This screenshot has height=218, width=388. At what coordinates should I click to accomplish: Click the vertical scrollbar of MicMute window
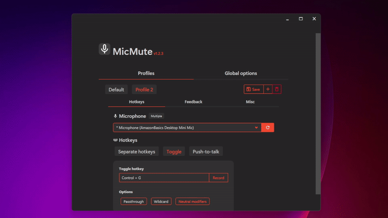[318, 114]
